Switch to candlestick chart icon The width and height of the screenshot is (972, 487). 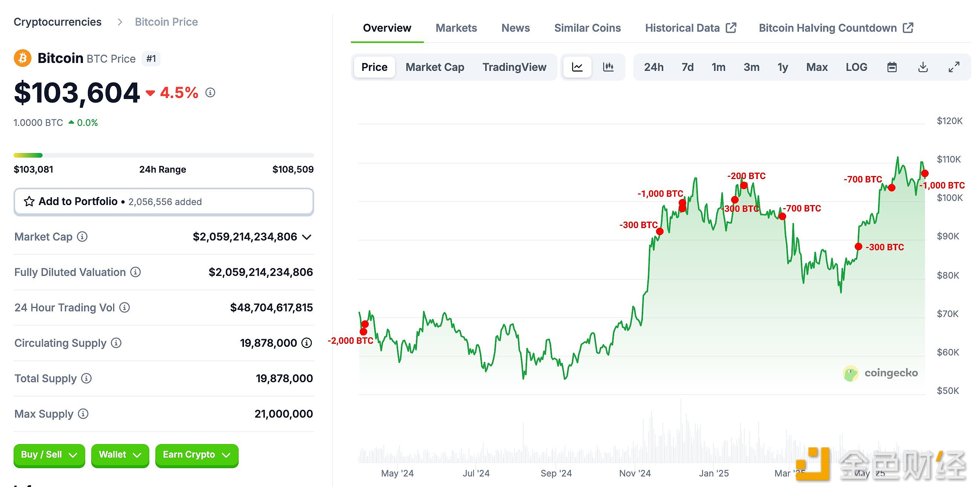pos(608,67)
